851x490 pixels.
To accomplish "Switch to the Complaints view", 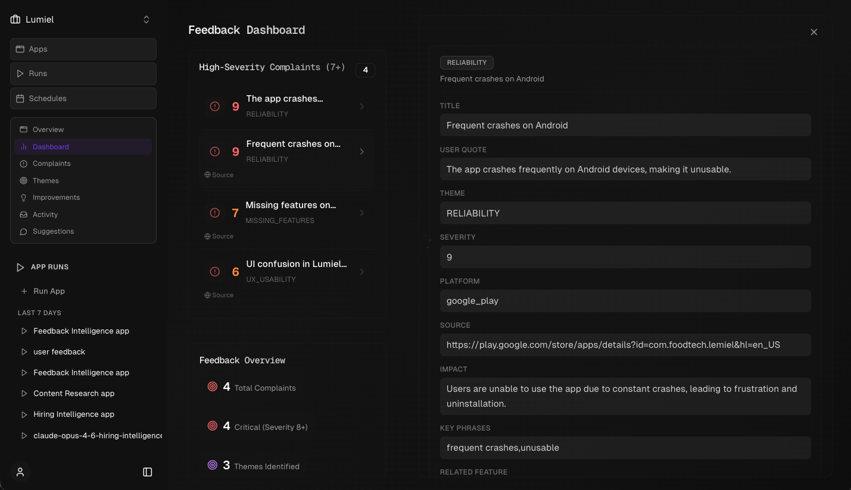I will [52, 164].
